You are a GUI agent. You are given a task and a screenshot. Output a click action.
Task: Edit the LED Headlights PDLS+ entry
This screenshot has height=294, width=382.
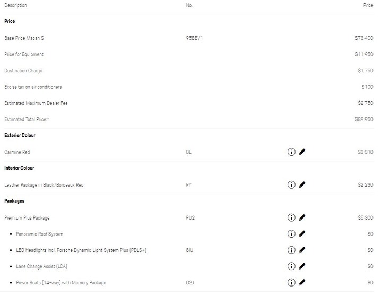[302, 250]
